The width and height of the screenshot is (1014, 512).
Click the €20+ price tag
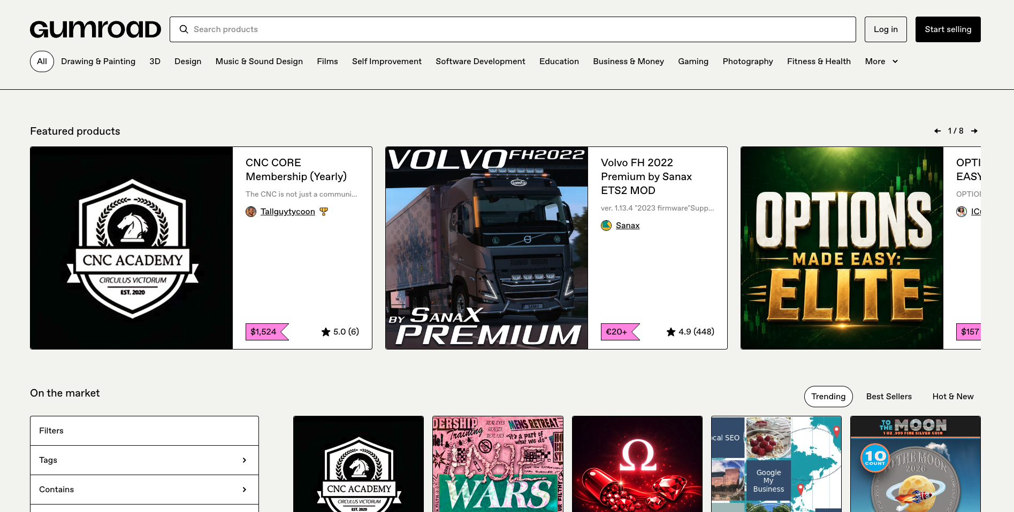(620, 332)
